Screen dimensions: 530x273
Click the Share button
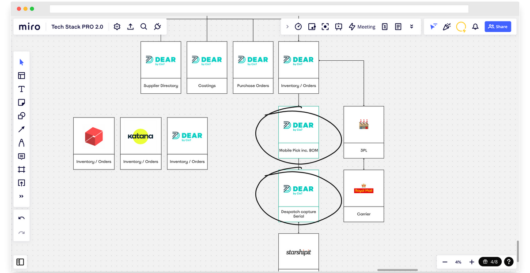(498, 26)
